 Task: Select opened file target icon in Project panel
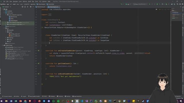click(x=22, y=7)
